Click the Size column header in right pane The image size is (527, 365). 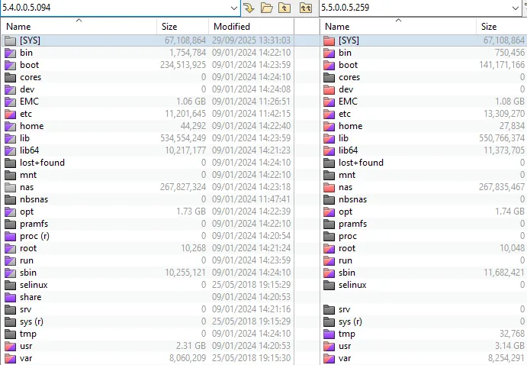pos(489,26)
